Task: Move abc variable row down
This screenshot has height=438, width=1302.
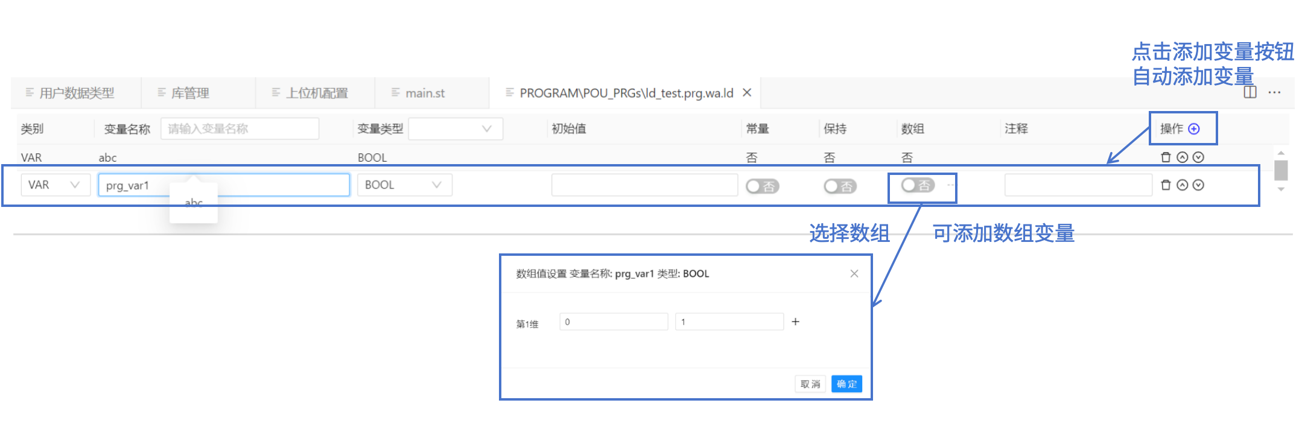Action: click(1198, 157)
